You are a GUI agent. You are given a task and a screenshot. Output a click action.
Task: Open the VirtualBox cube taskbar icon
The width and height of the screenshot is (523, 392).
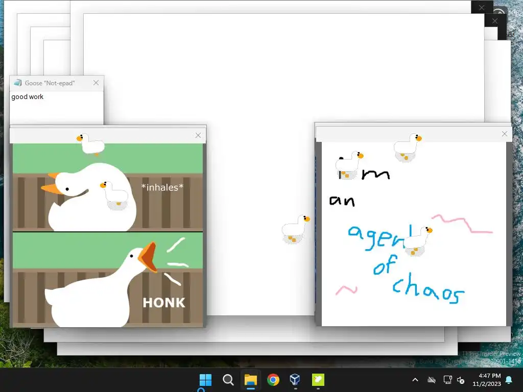(295, 380)
